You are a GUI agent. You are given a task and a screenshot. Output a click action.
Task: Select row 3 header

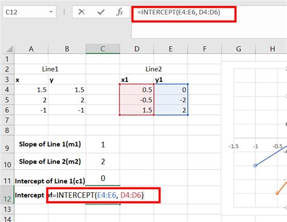pos(7,79)
